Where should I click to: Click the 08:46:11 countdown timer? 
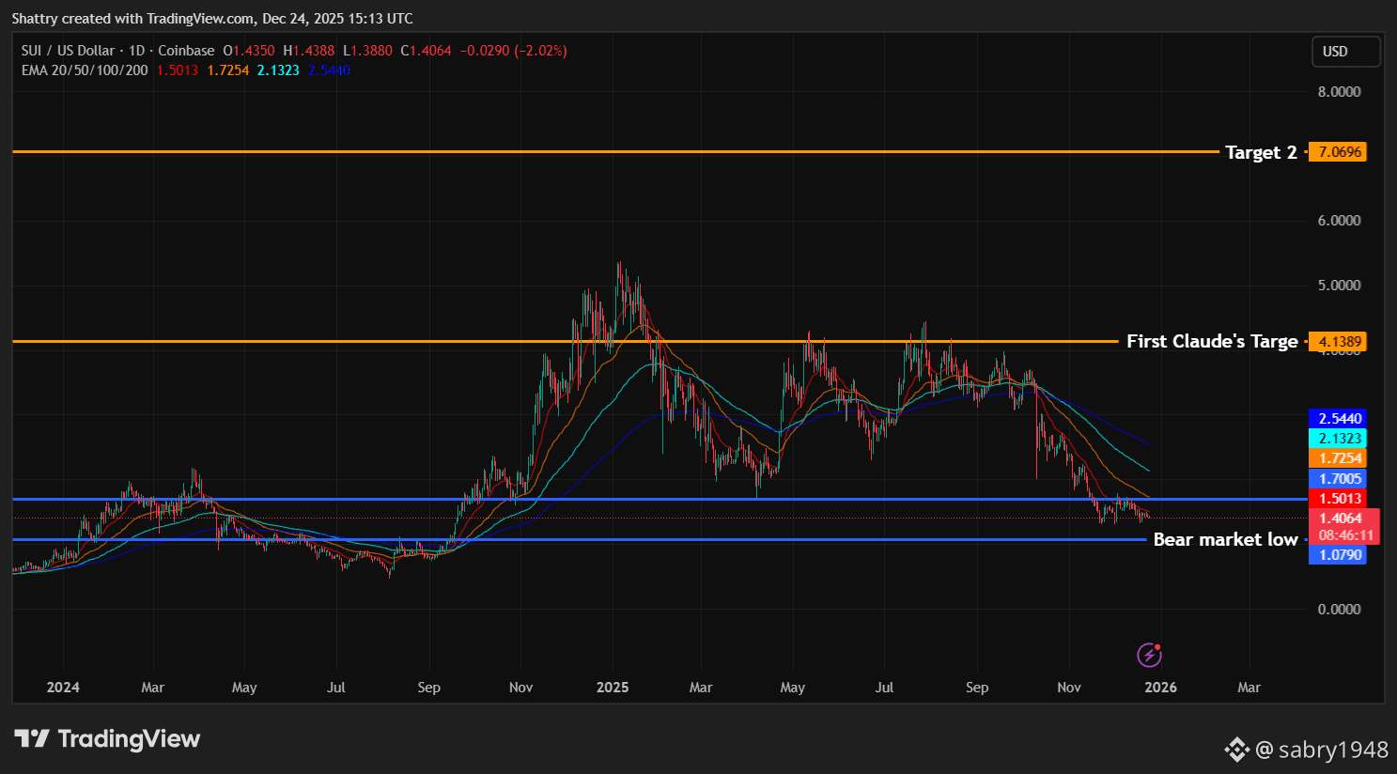[1345, 535]
